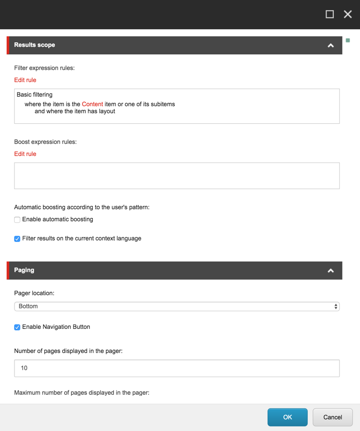The height and width of the screenshot is (431, 360).
Task: Enable automatic boosting
Action: tap(17, 219)
